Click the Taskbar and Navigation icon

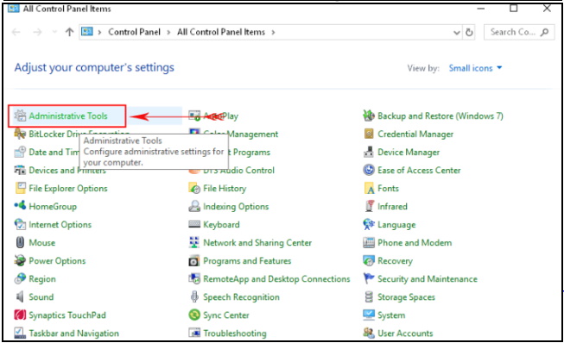tap(20, 333)
